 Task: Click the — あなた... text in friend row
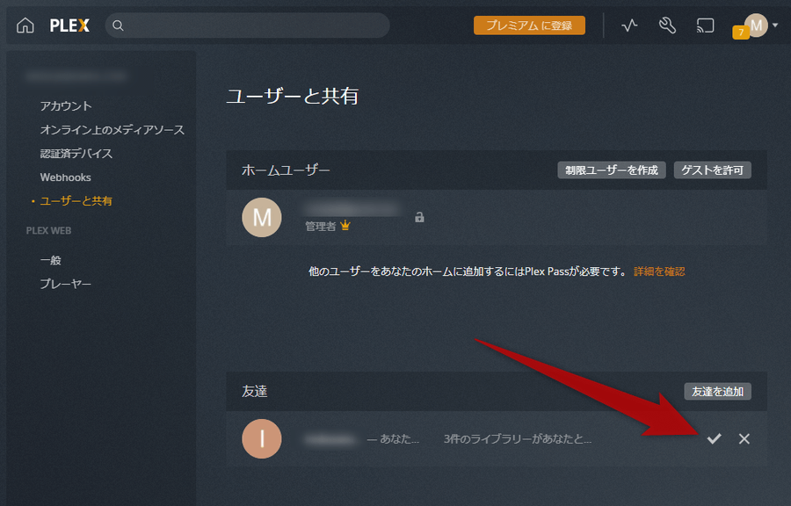click(393, 439)
